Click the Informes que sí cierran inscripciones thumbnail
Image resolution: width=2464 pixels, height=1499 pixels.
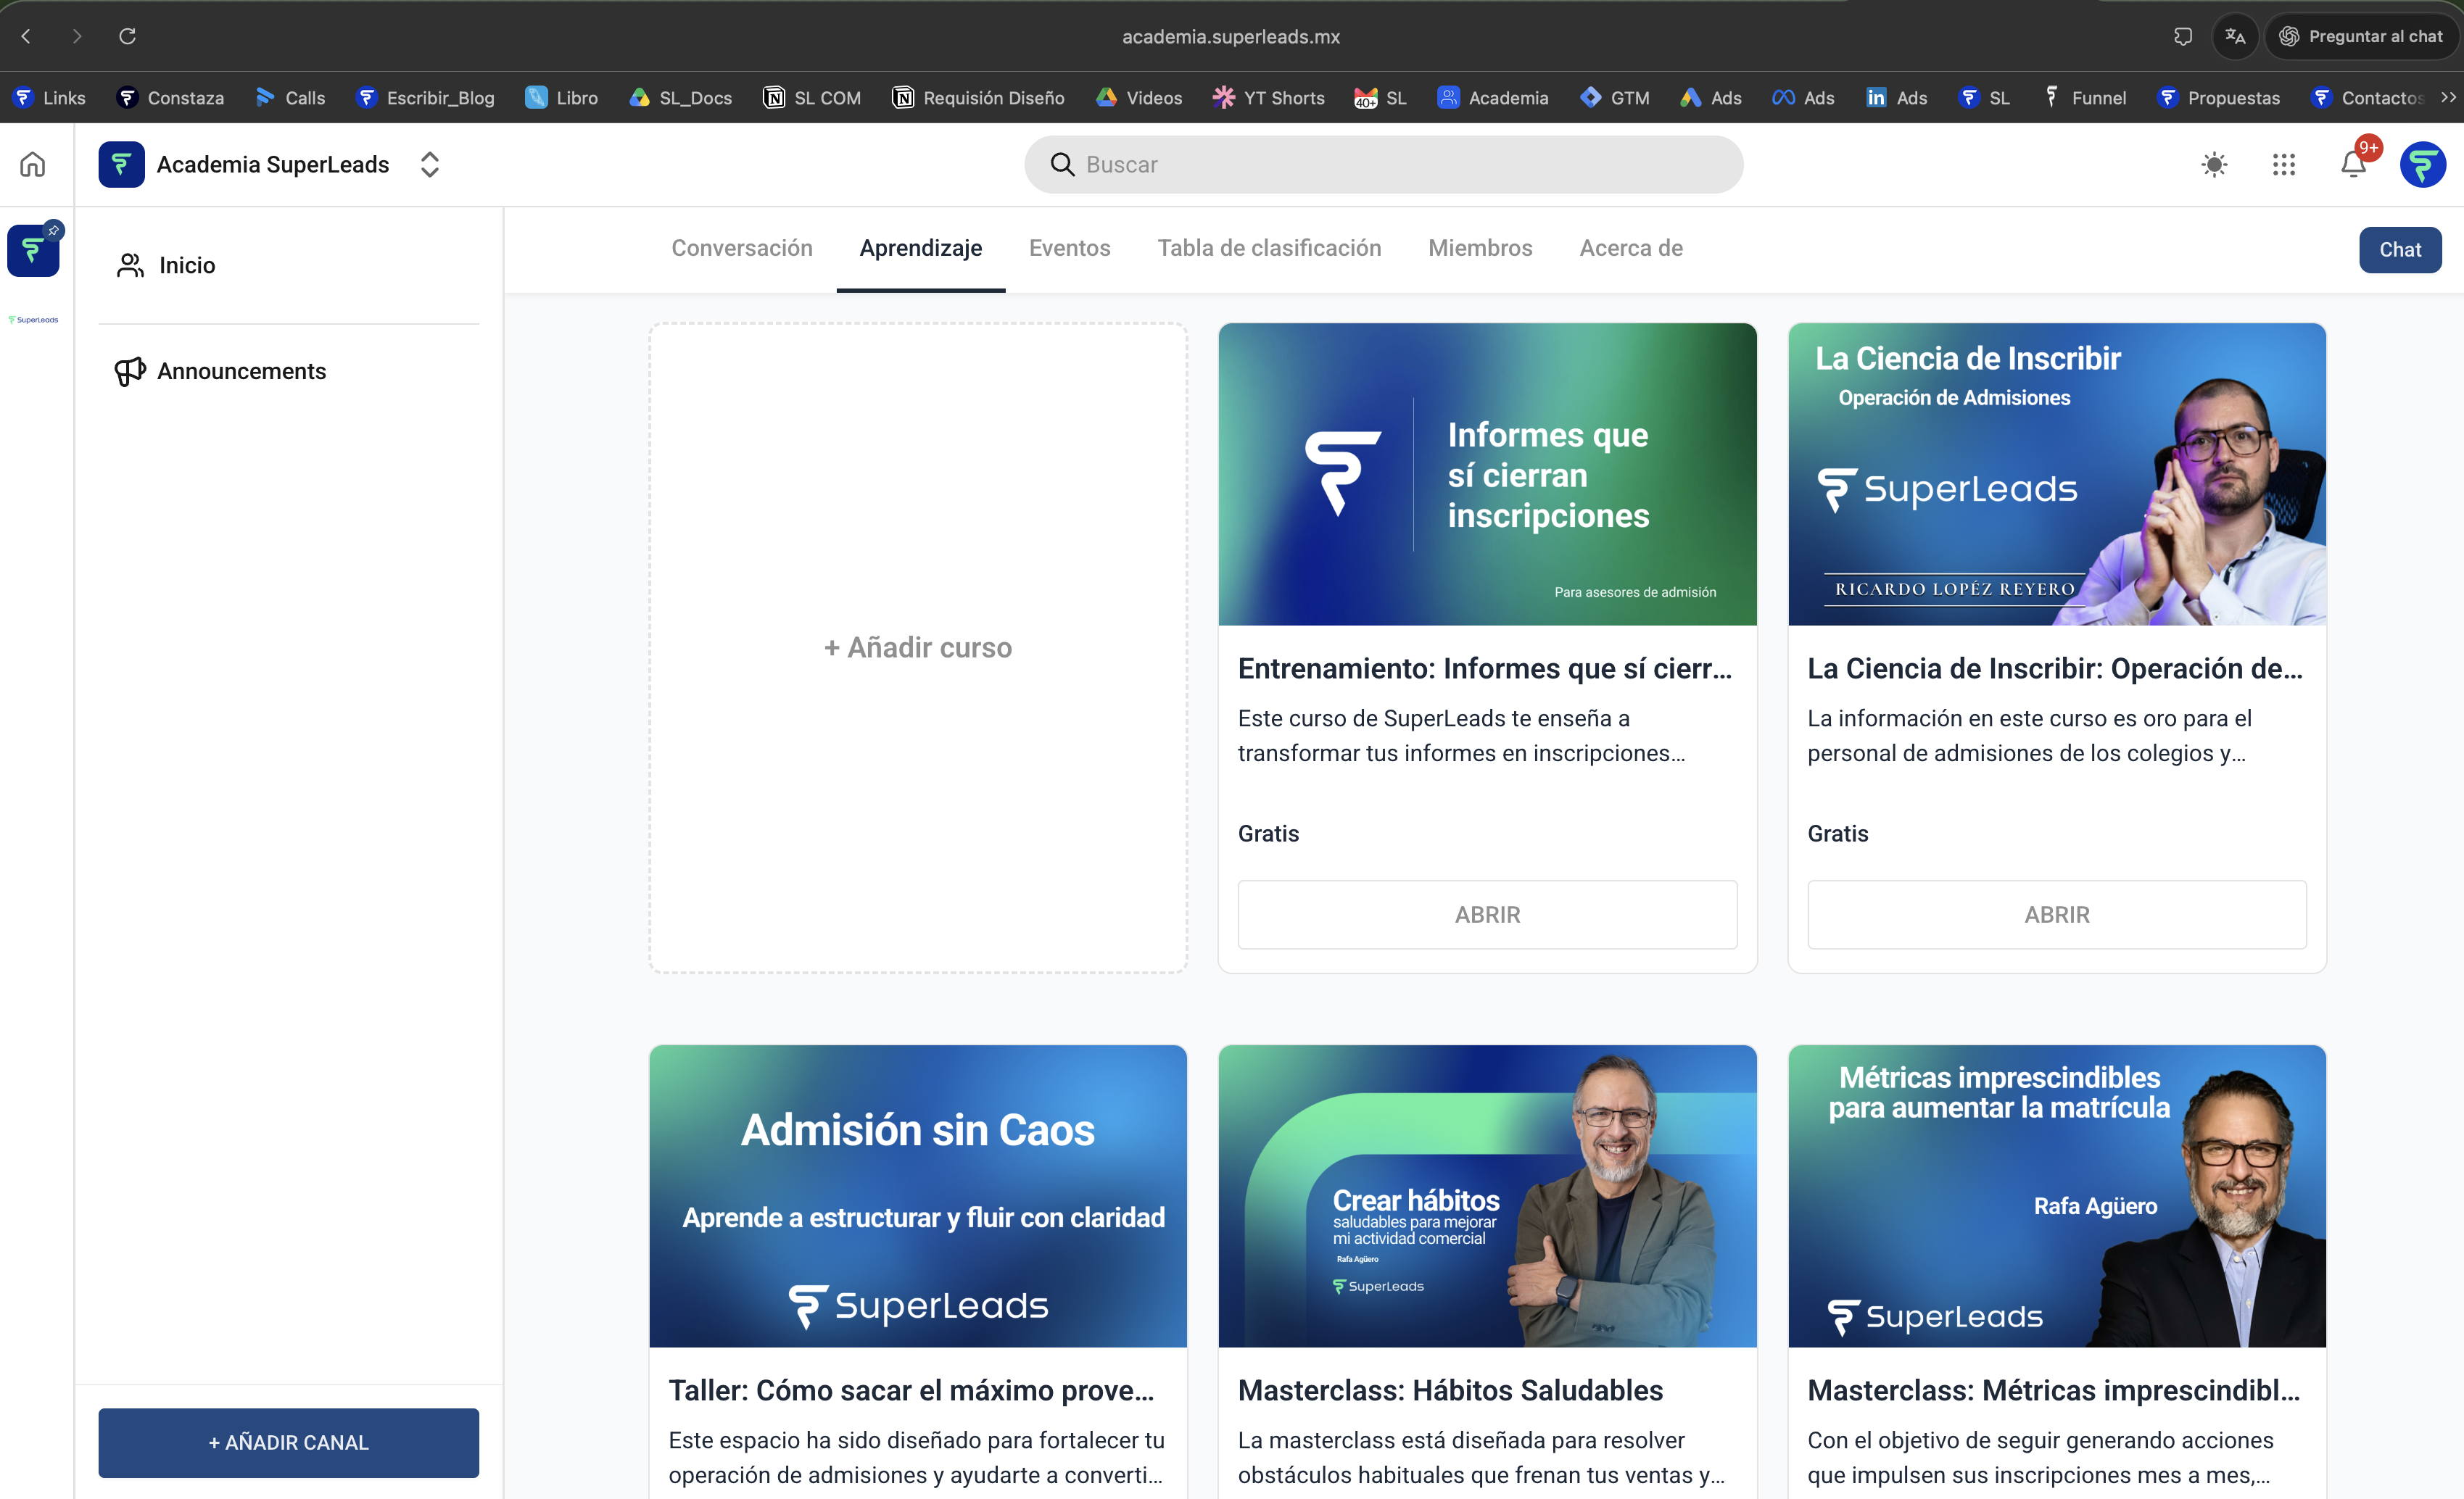pos(1487,473)
